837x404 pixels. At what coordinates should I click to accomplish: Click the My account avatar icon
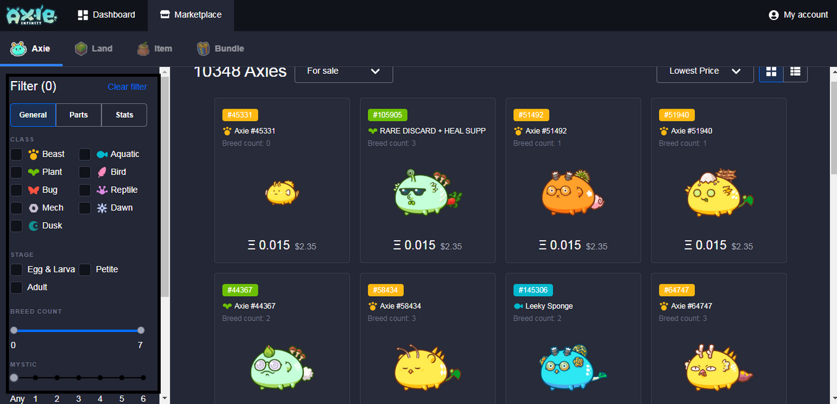coord(774,15)
